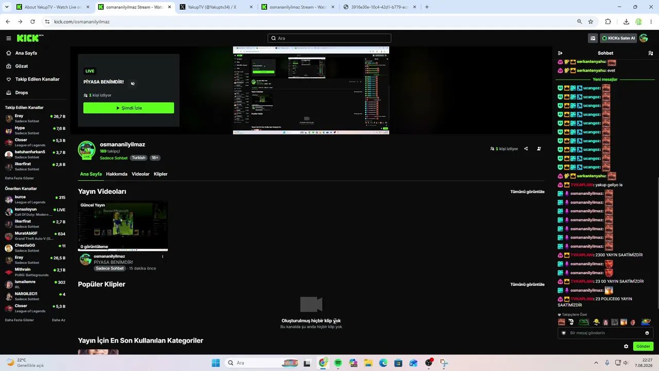Click the follow user icon
Viewport: 659px width, 371px height.
pos(539,149)
